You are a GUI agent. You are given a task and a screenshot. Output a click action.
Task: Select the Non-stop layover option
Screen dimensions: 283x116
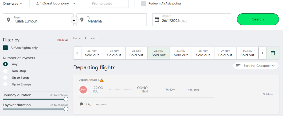[5, 71]
